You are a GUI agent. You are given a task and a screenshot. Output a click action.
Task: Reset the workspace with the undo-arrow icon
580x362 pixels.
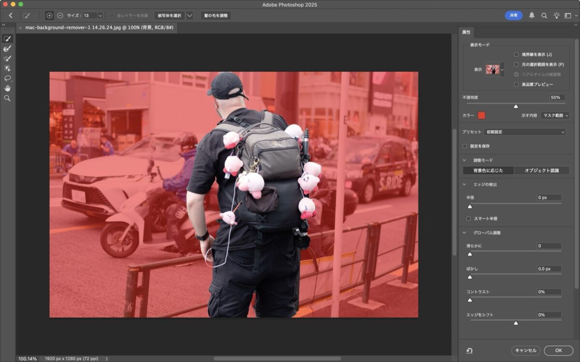pos(469,350)
